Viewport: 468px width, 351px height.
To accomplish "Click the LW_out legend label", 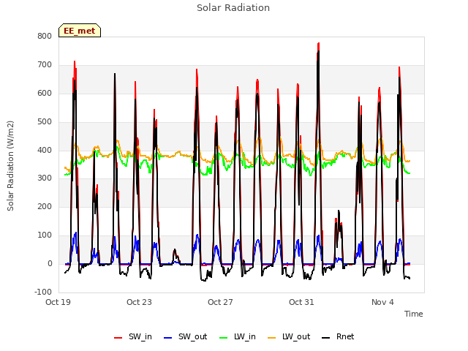I will (296, 337).
